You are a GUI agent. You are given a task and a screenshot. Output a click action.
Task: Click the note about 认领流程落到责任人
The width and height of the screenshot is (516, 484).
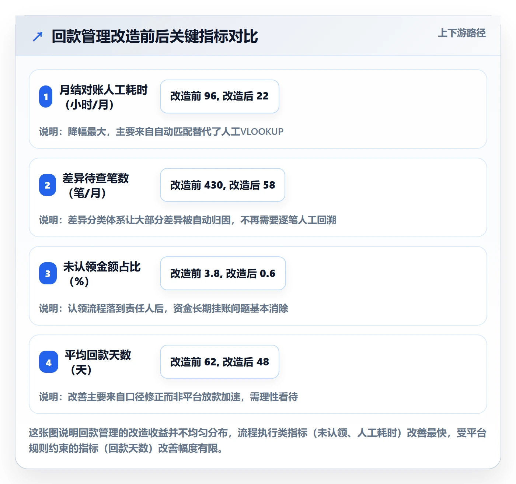[164, 308]
